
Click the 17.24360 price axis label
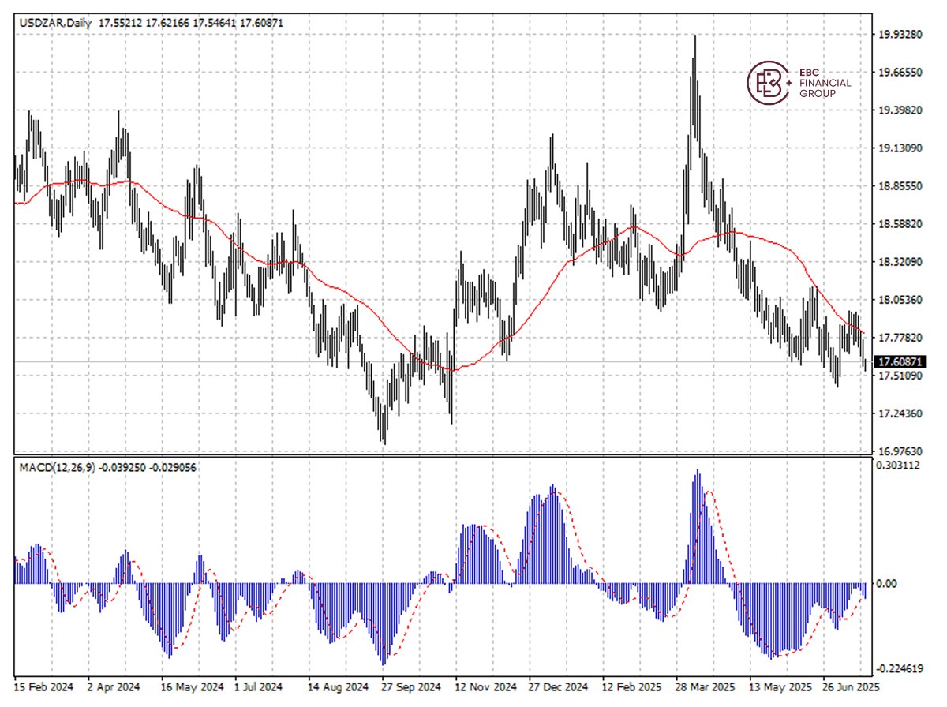click(x=900, y=413)
